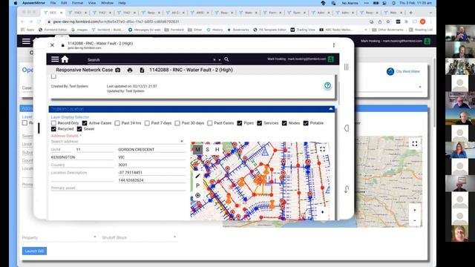Image resolution: width=475 pixels, height=267 pixels.
Task: Open the help question mark icon
Action: 327,86
